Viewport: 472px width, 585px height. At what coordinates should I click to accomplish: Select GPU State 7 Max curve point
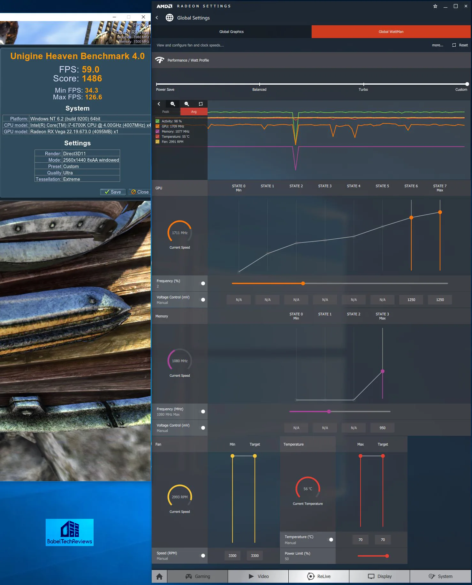click(x=440, y=212)
